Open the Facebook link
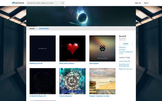Viewport: 162px width, 101px height. [122, 50]
